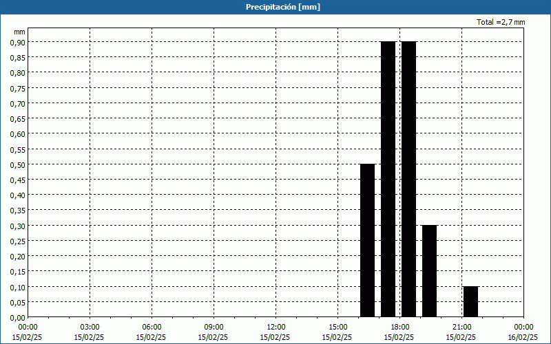Screen dimensions: 551x344
Task: Click the 09:00 time axis label
Action: tap(214, 327)
